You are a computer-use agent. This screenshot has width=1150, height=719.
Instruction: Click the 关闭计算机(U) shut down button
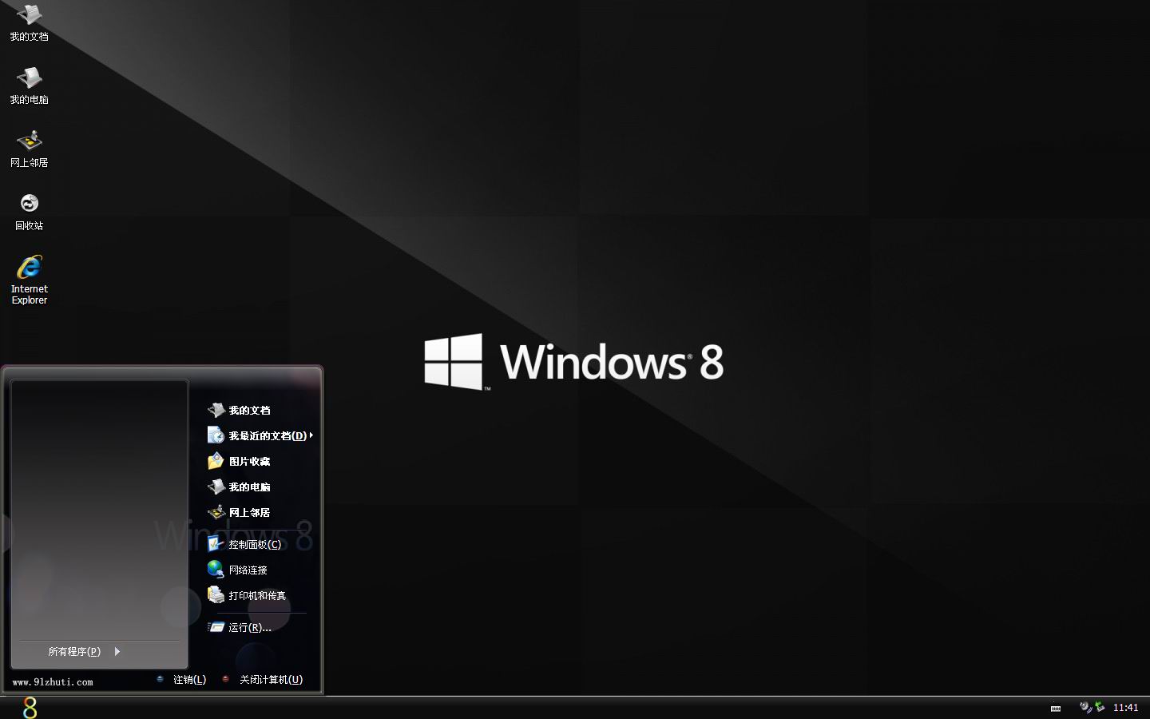263,680
